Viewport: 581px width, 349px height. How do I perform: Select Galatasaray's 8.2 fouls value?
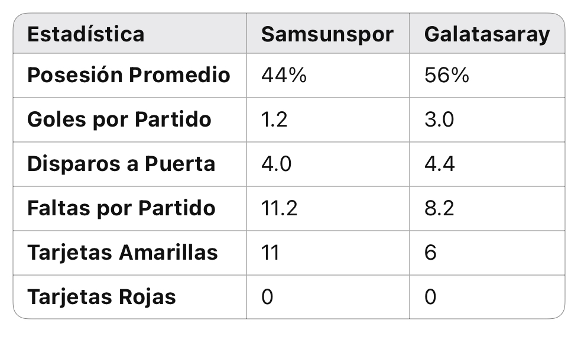(439, 208)
